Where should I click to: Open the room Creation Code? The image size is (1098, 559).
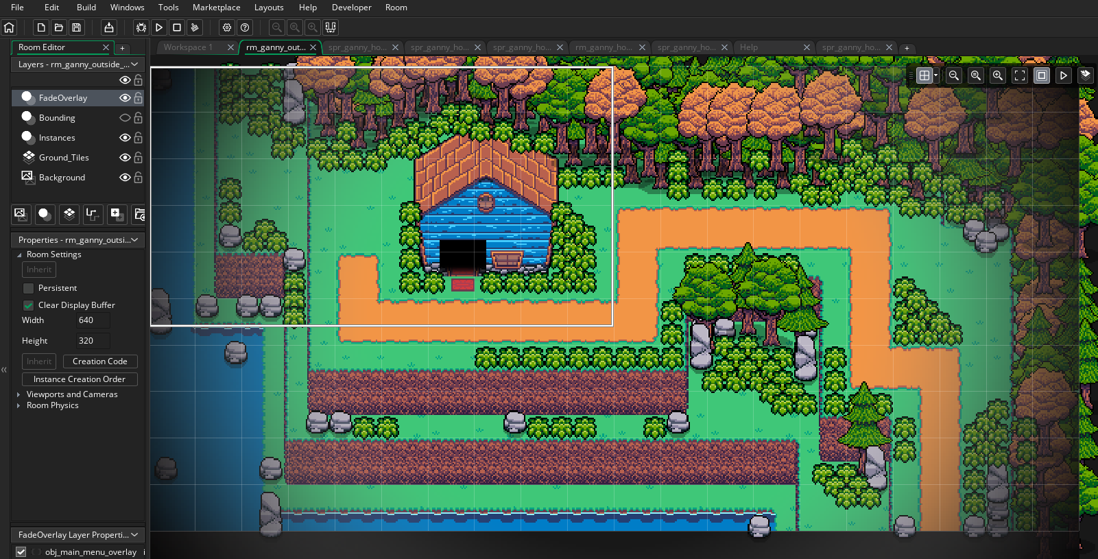point(100,361)
